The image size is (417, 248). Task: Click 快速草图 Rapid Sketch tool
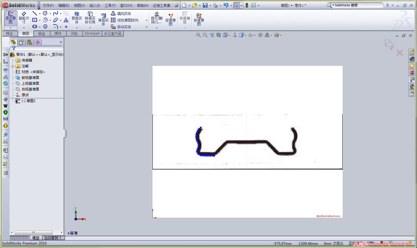click(199, 20)
